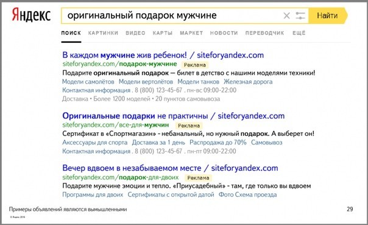Image resolution: width=368 pixels, height=225 pixels.
Task: Open the Модели танков sitelink
Action: (x=198, y=82)
